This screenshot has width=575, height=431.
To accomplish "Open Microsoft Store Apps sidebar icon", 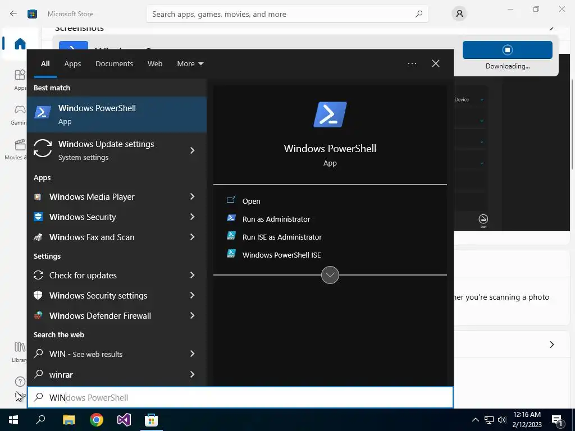I will tap(20, 75).
